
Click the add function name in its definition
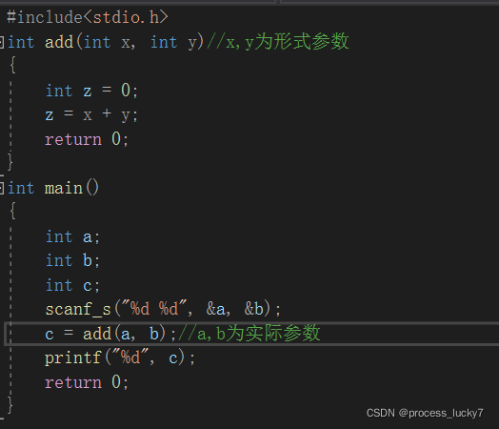(59, 42)
